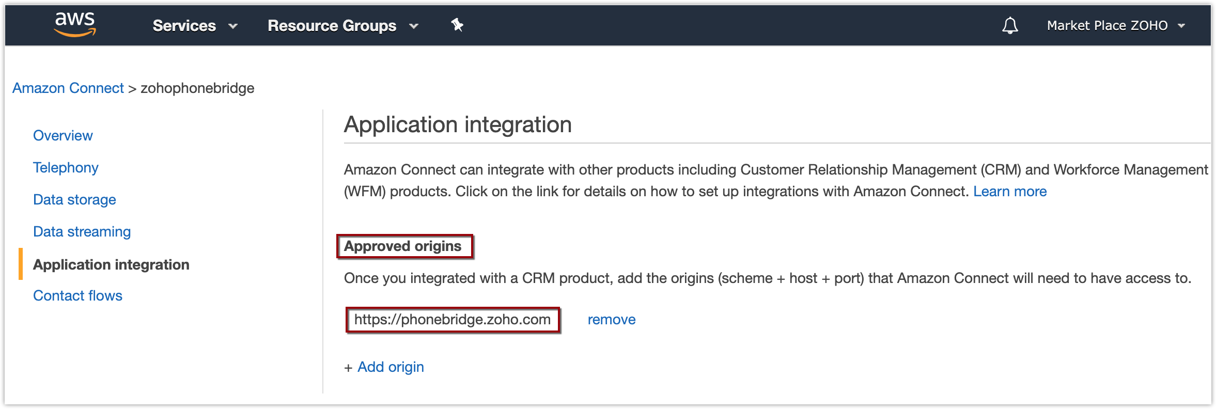Click the pin shortcut icon in navbar
Screen dimensions: 1216x409
coord(457,25)
